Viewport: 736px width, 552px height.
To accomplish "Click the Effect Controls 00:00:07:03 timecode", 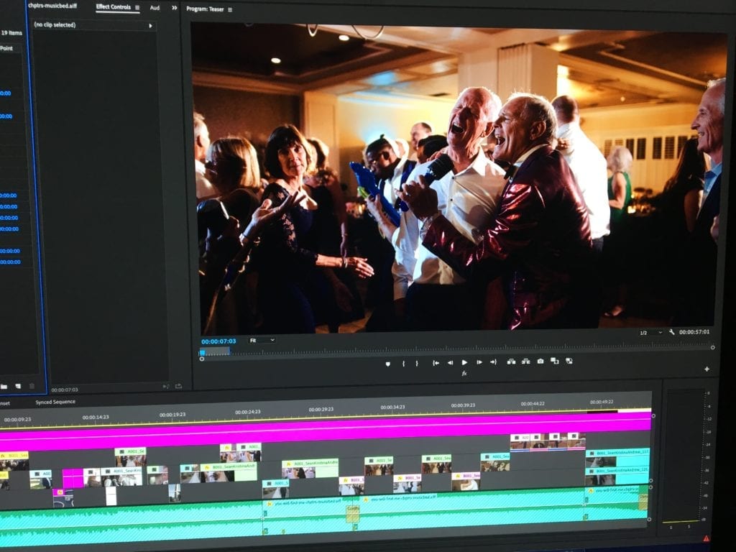I will 65,390.
